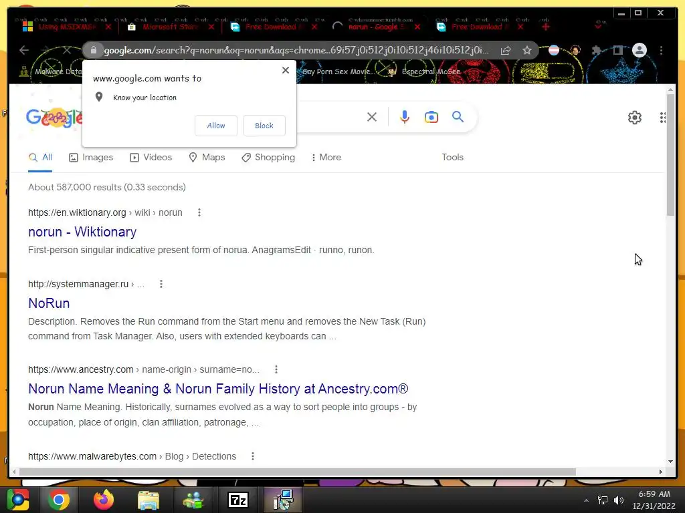
Task: Click the malwarebytes.com Blog Detections breadcrumb
Action: [x=132, y=456]
